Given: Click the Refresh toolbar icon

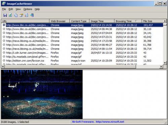Looking at the screenshot, I should [x=10, y=15].
